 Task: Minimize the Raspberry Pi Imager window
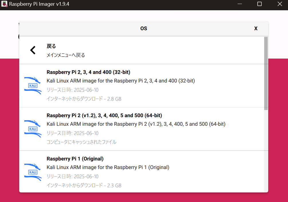tap(240, 4)
